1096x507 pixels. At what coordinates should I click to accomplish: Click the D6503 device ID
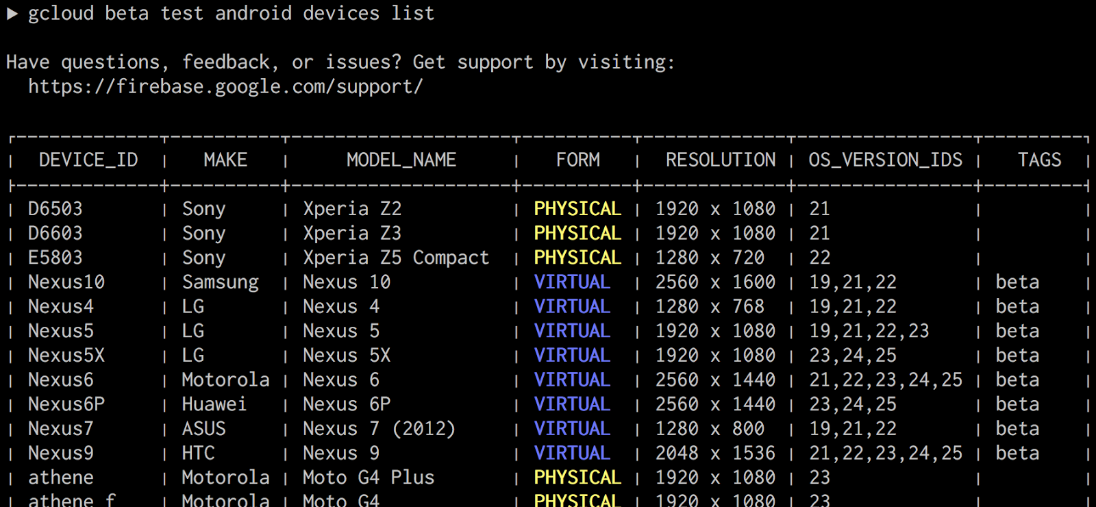tap(55, 209)
